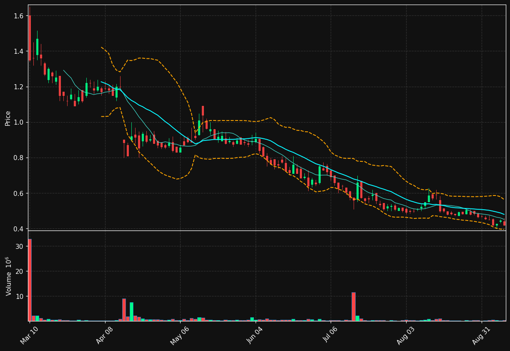The image size is (510, 351).
Task: Click the 0.6 price tick label
Action: (x=18, y=193)
